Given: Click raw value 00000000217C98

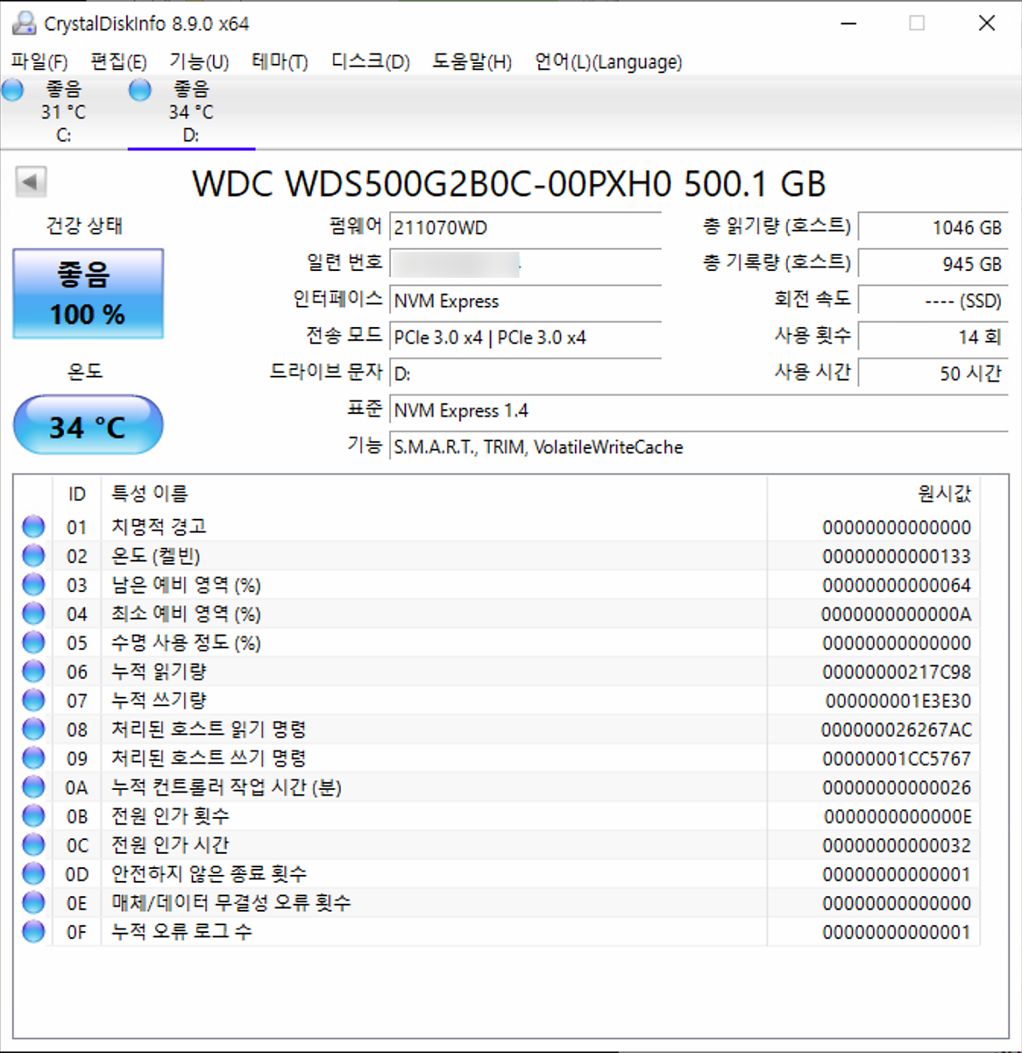Looking at the screenshot, I should pyautogui.click(x=896, y=672).
